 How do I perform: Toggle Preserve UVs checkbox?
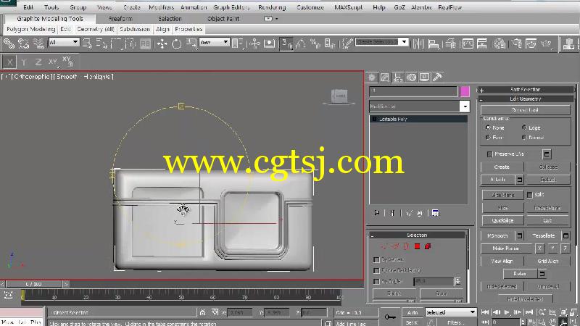[490, 154]
